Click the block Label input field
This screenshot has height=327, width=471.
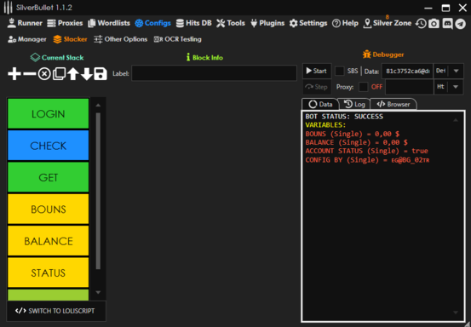point(214,73)
